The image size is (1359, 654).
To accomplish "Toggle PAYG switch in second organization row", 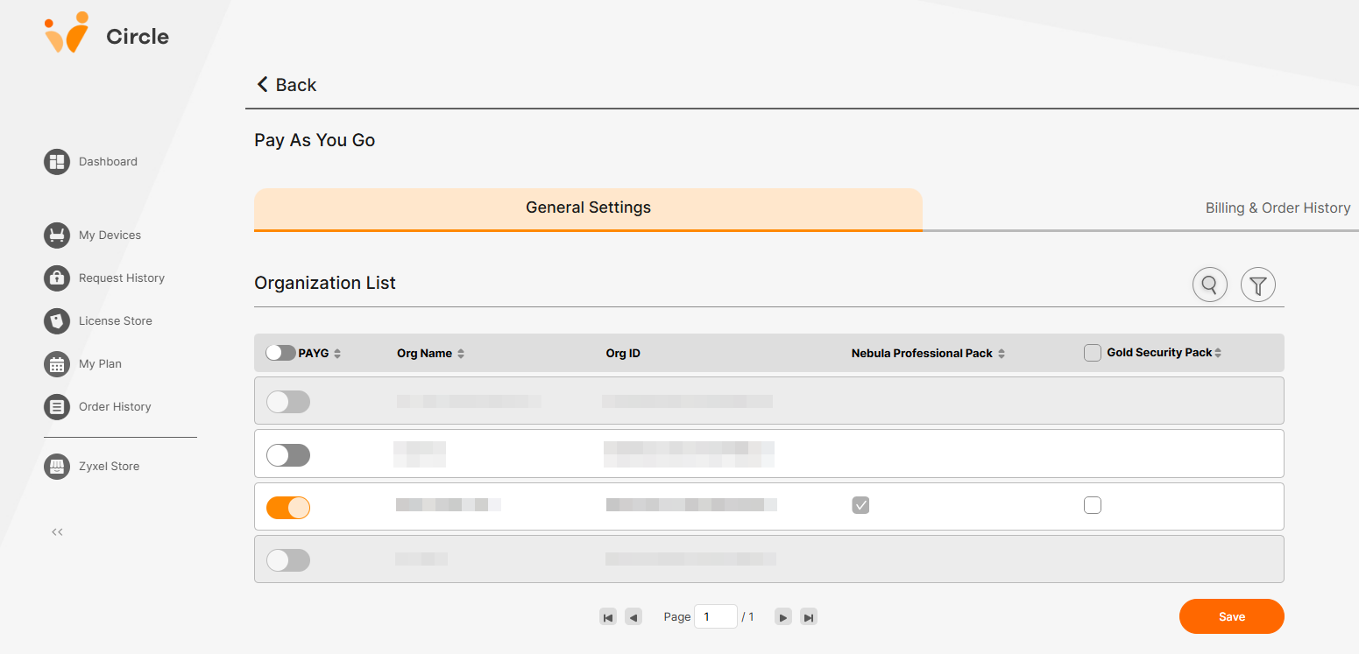I will [x=288, y=455].
